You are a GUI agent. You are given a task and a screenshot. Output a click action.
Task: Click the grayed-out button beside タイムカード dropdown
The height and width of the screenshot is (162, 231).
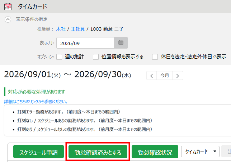click(x=226, y=152)
